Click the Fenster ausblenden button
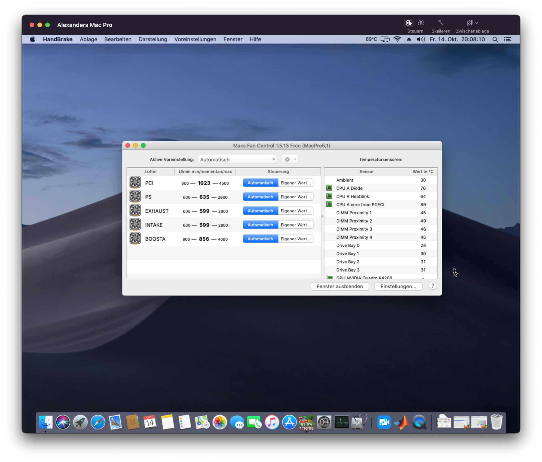The height and width of the screenshot is (462, 542). tap(340, 286)
